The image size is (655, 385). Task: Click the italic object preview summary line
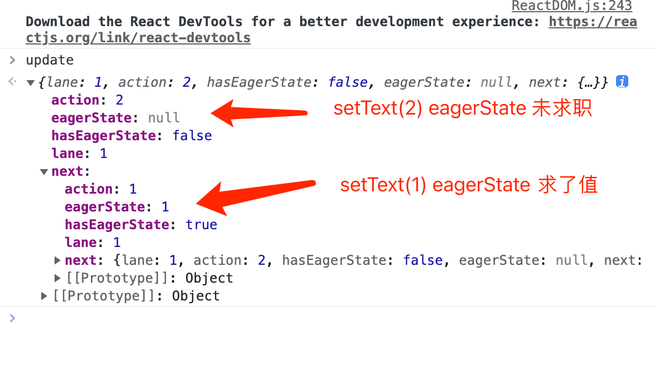(x=323, y=82)
